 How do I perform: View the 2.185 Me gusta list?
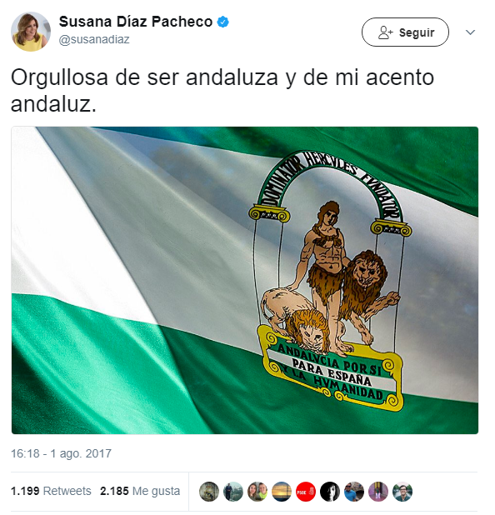pos(140,491)
